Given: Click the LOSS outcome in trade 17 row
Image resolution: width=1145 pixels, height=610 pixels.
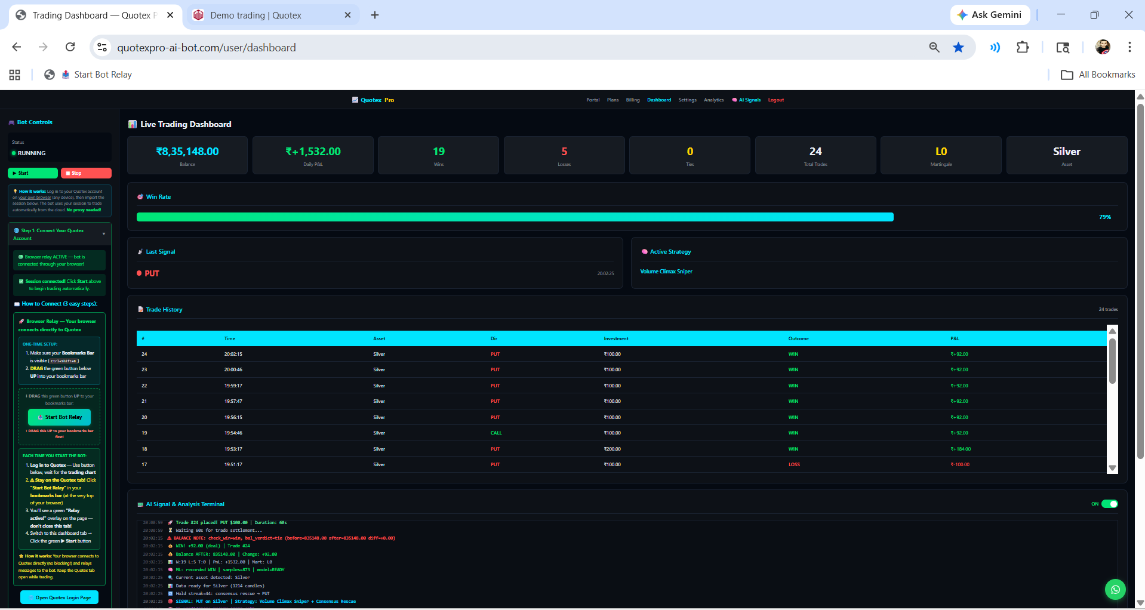Looking at the screenshot, I should (x=794, y=464).
